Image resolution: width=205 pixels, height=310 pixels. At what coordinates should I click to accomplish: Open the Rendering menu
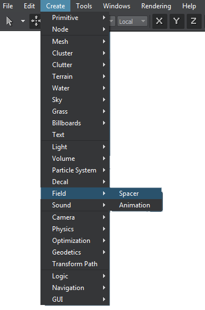pyautogui.click(x=156, y=6)
